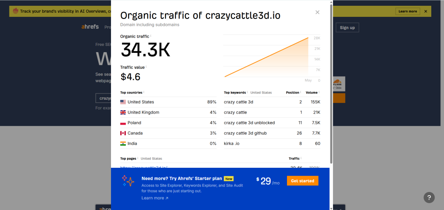Click the 89% United States share

[212, 102]
